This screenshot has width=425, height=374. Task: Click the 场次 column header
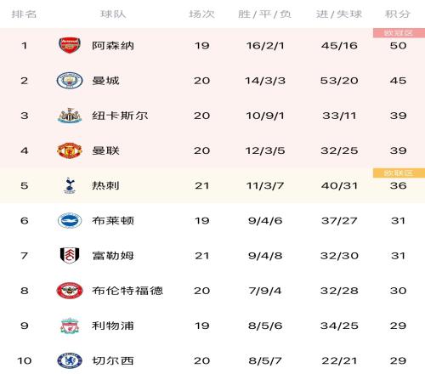point(201,14)
